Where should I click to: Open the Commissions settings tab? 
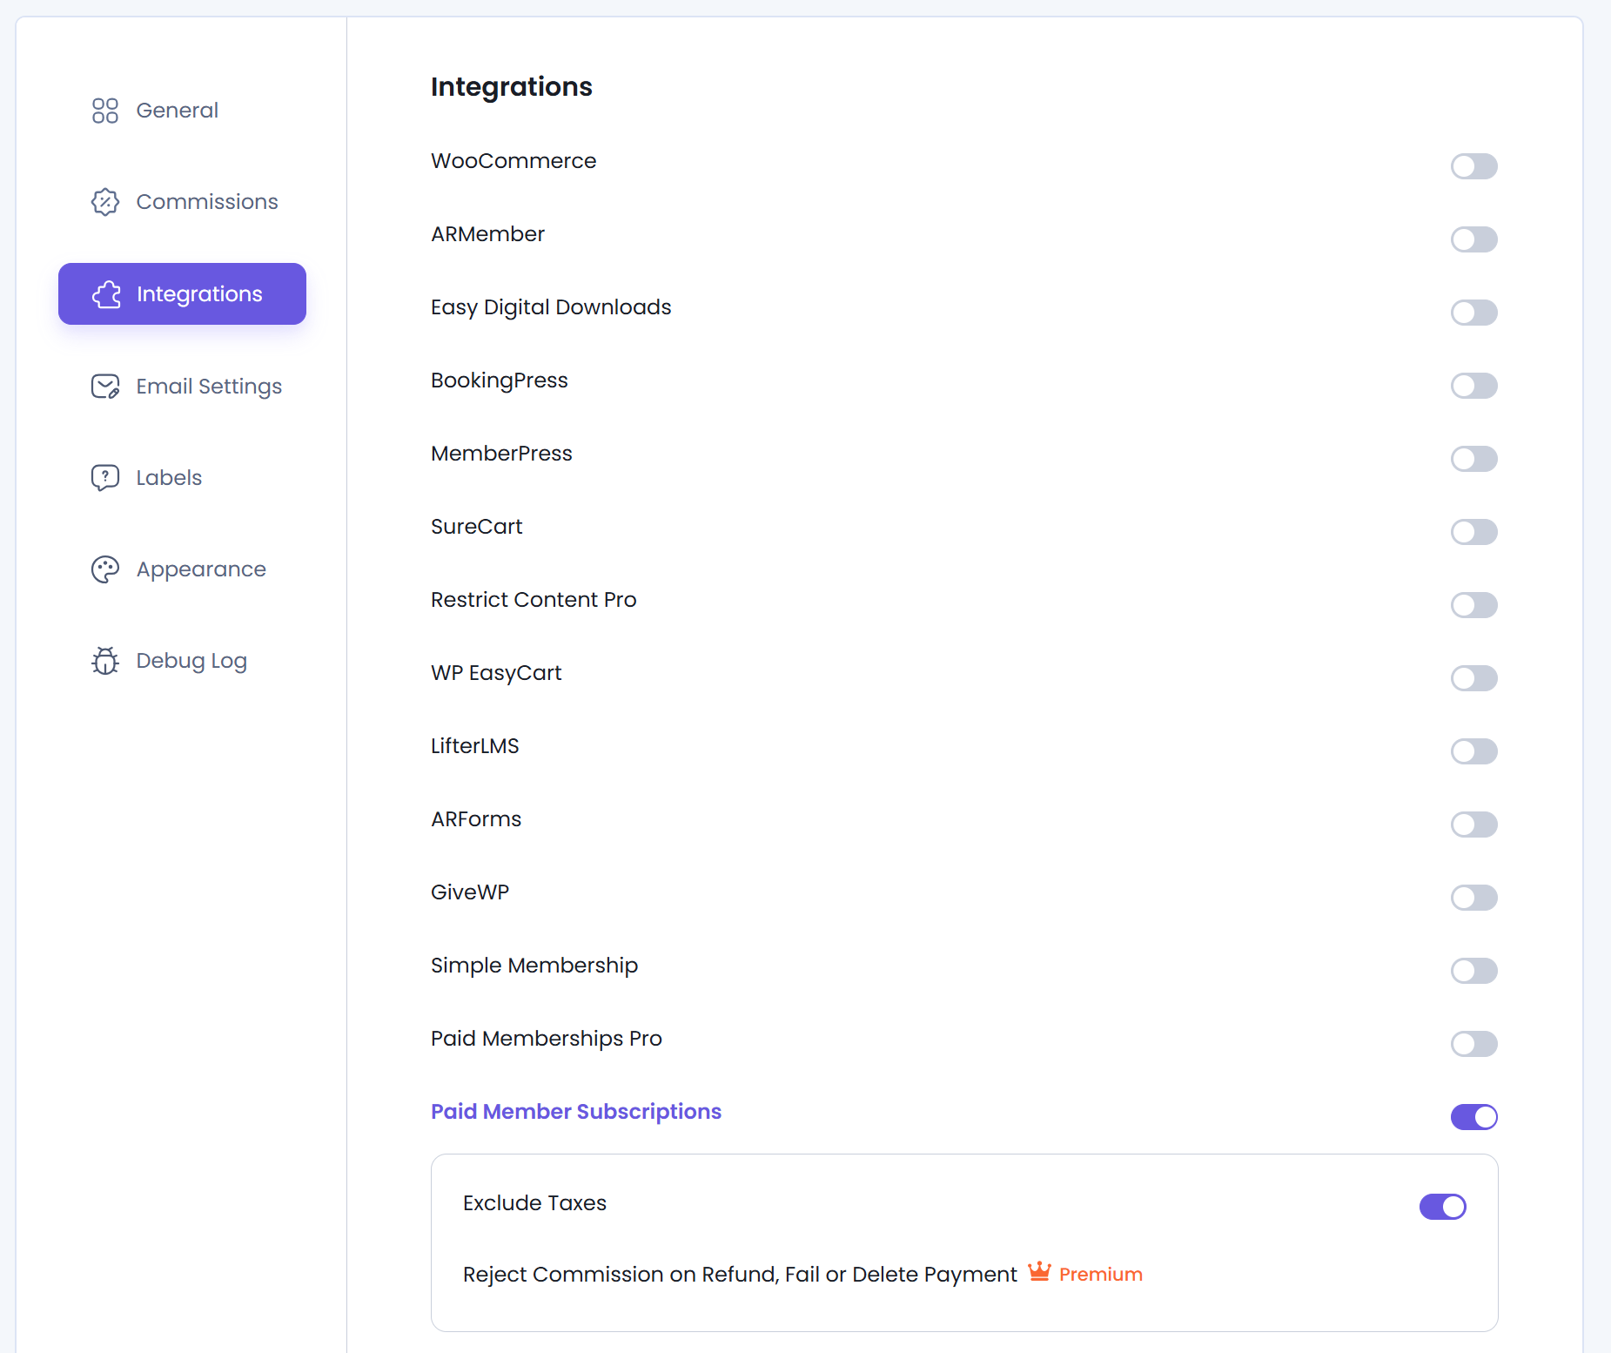pos(206,202)
